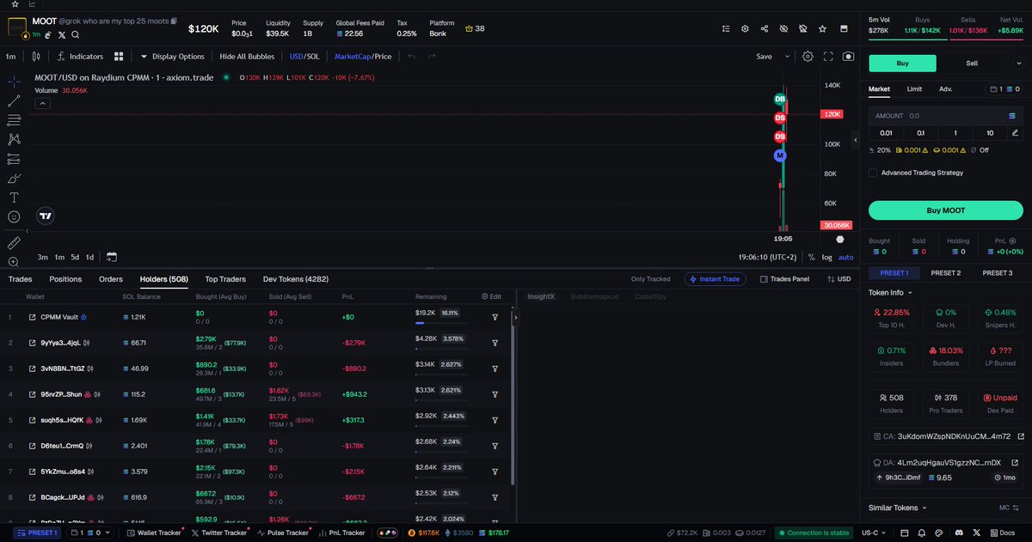This screenshot has width=1032, height=542.
Task: Open the X (Twitter) link for MOOT
Action: (63, 34)
